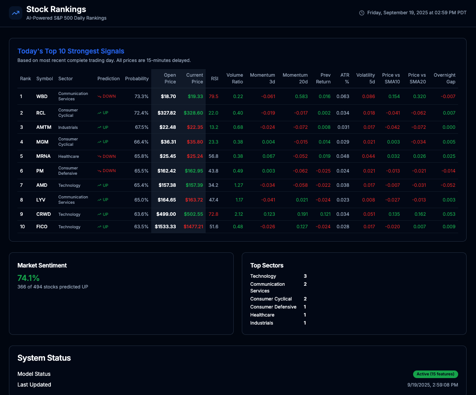Viewport: 476px width, 395px height.
Task: Click the ATR % column header
Action: (x=345, y=78)
